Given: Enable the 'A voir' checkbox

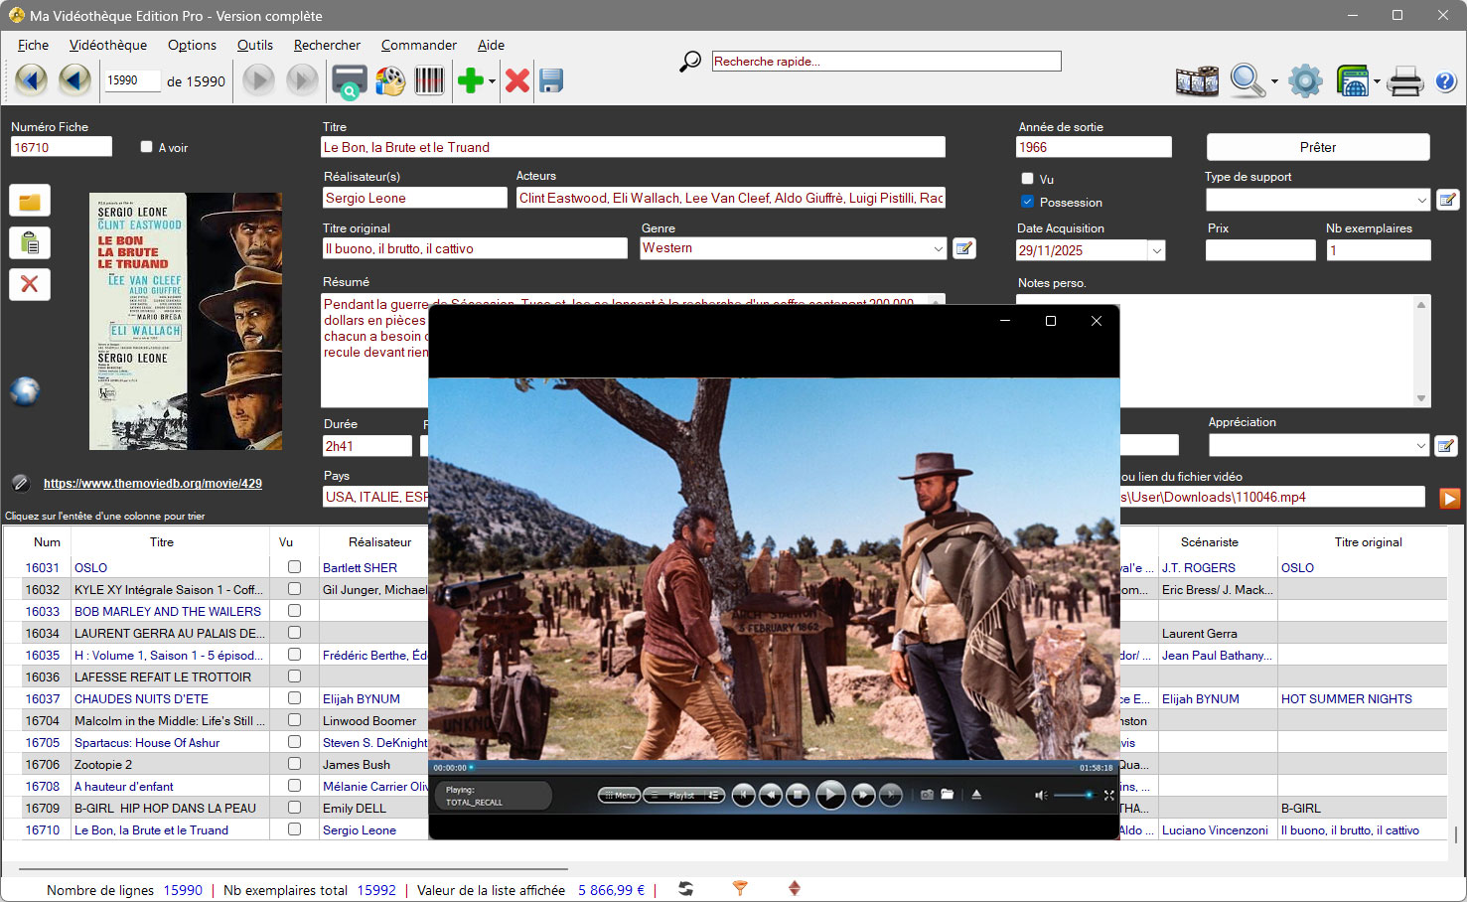Looking at the screenshot, I should [x=147, y=147].
